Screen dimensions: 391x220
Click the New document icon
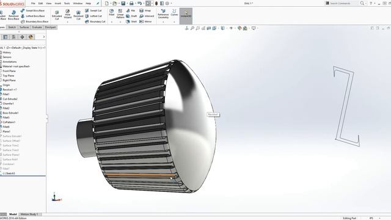point(107,3)
